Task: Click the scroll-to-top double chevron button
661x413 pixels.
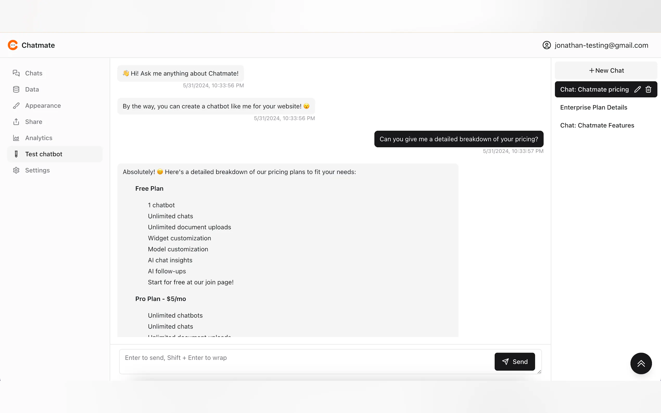Action: pyautogui.click(x=641, y=363)
